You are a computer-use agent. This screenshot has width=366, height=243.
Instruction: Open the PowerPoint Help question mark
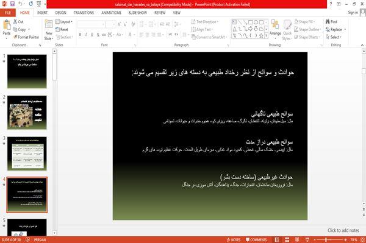point(331,4)
